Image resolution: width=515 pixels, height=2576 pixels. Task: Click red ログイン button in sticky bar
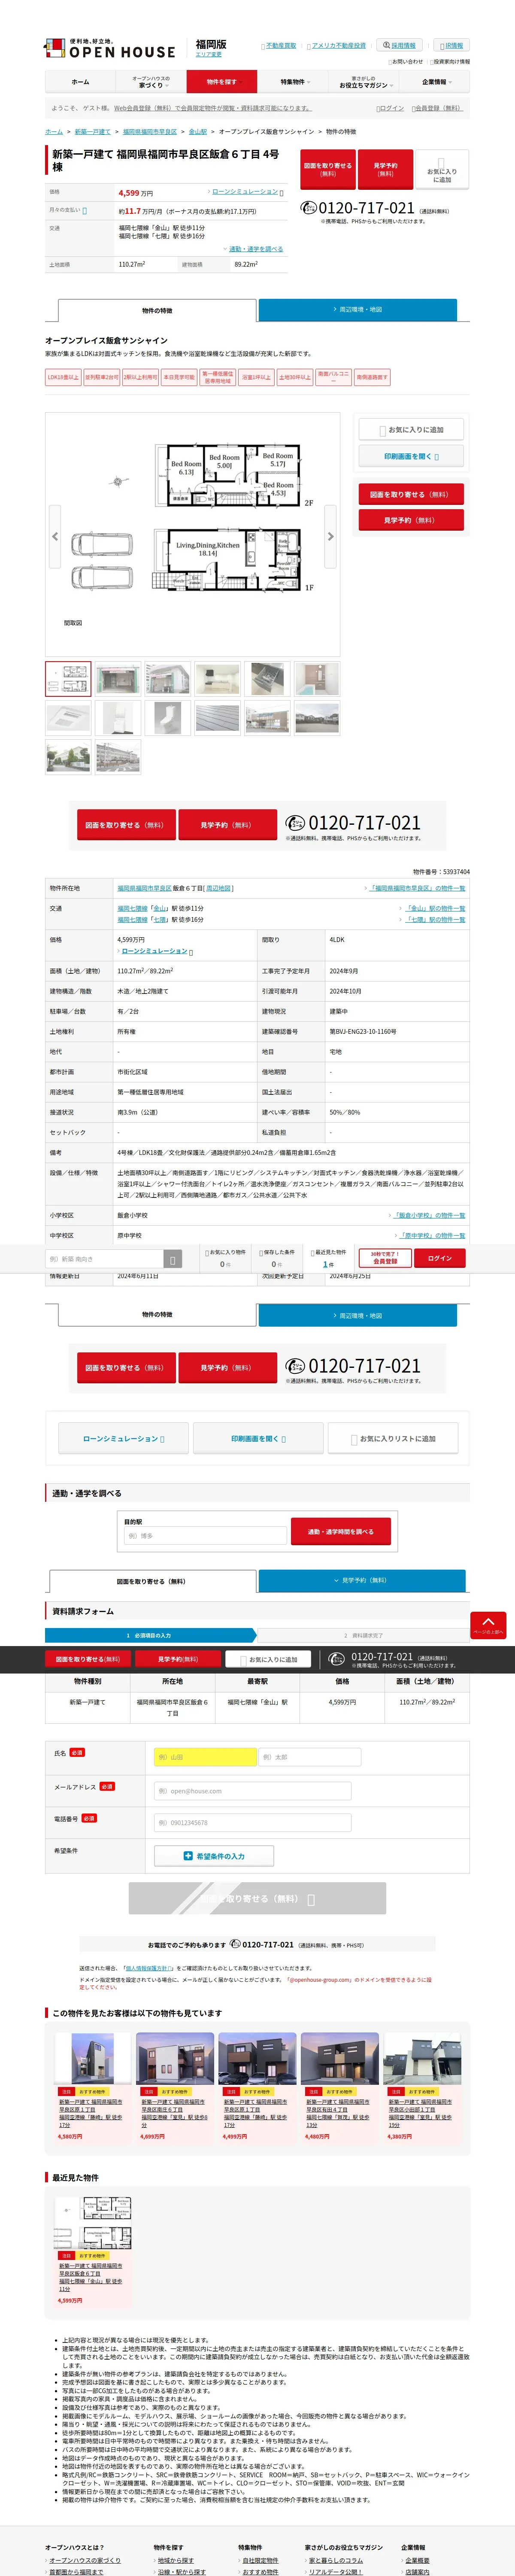[440, 1258]
